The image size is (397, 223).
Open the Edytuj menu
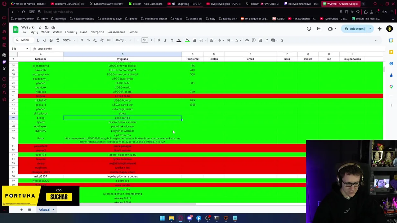click(33, 32)
